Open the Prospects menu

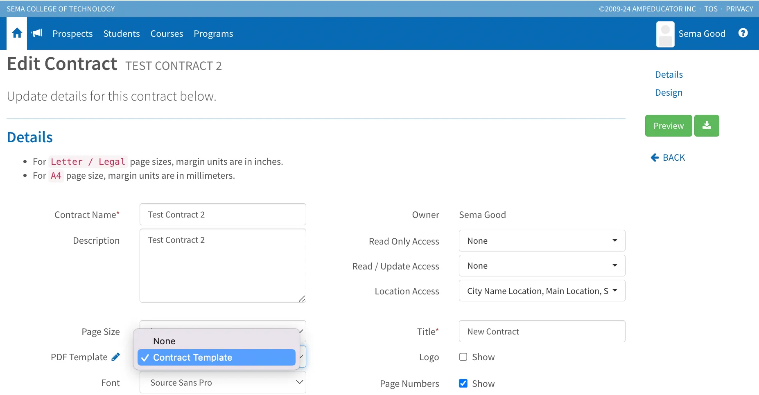coord(72,34)
